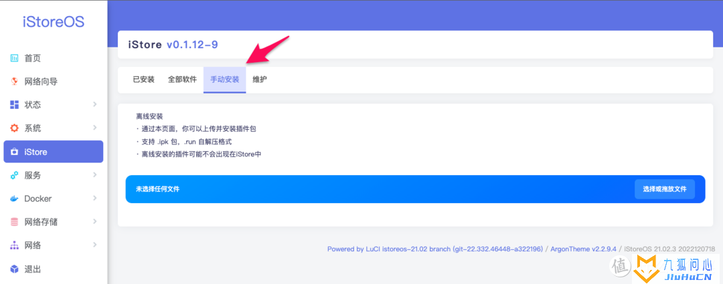
Task: Expand the 网络存储 menu chevron
Action: click(x=95, y=221)
